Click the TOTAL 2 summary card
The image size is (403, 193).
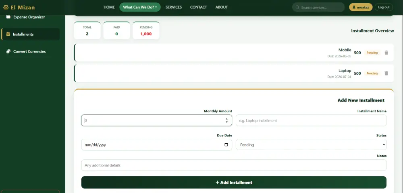87,31
